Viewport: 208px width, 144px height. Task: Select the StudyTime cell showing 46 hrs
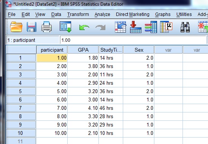click(x=111, y=108)
